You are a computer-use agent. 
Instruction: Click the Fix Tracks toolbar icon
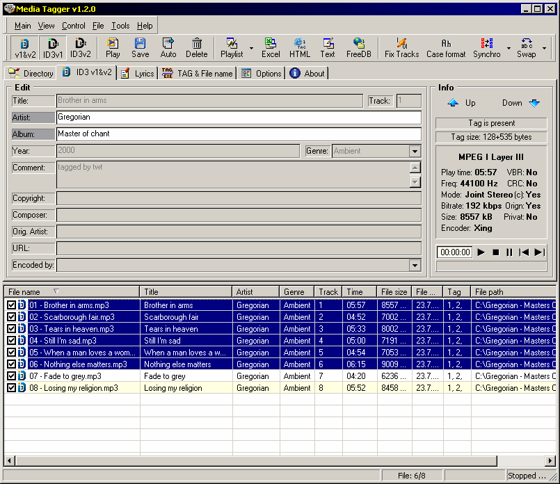pyautogui.click(x=401, y=47)
